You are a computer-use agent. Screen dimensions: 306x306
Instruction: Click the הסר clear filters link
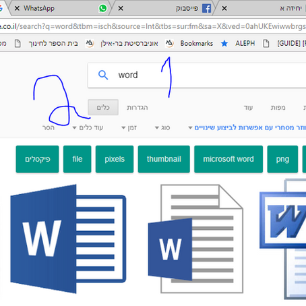pyautogui.click(x=49, y=128)
